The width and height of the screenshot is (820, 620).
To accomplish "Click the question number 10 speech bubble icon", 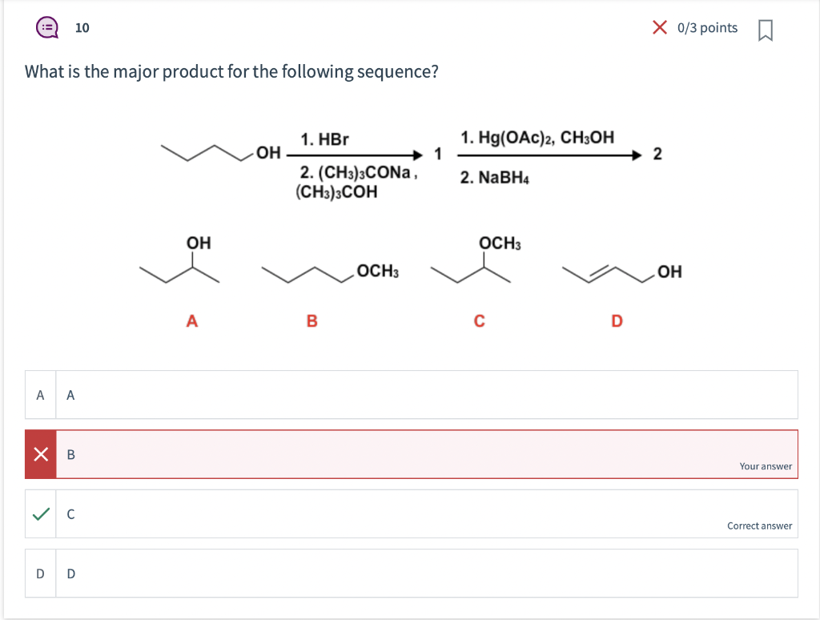I will coord(46,27).
